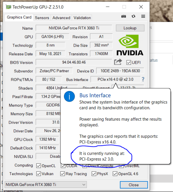The image size is (173, 192).
Task: Click the refresh icon in GPU-Z
Action: pos(133,16)
